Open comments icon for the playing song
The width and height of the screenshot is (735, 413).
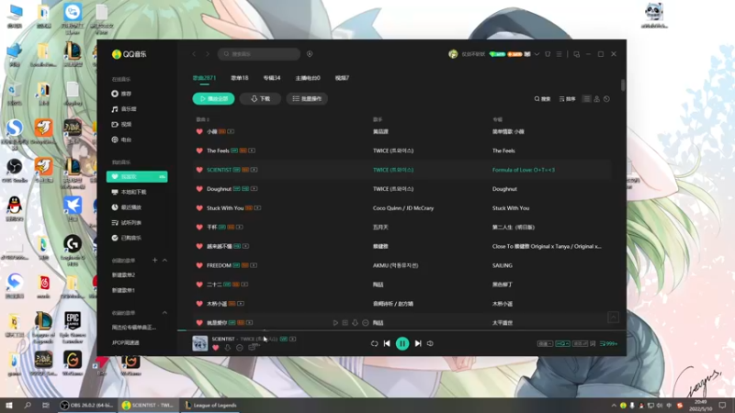coord(252,348)
